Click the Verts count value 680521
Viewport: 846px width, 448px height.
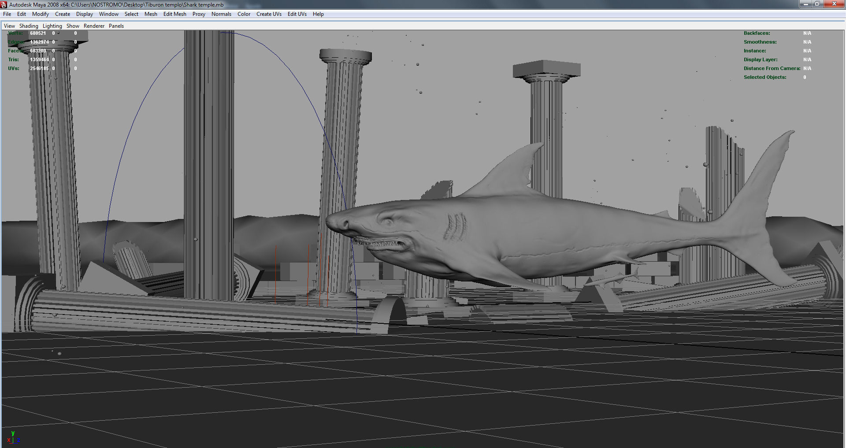tap(38, 33)
